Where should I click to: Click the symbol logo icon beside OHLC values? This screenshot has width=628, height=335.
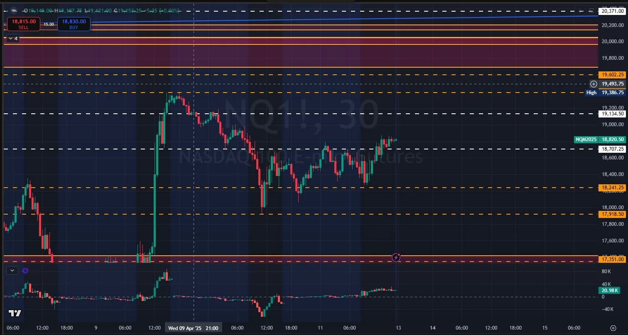[14, 10]
